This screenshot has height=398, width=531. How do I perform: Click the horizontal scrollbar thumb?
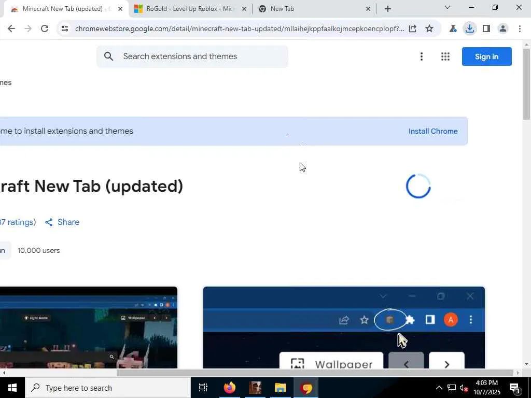pos(315,373)
